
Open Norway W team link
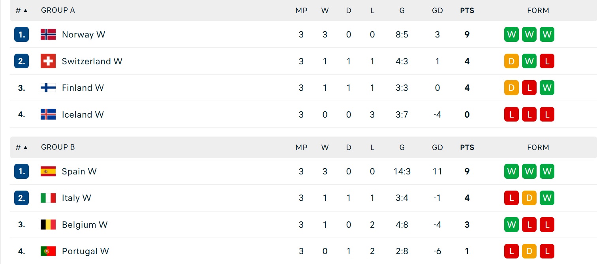83,34
